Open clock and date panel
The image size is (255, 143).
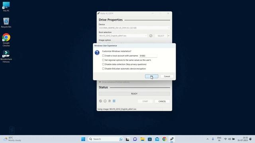point(243,139)
